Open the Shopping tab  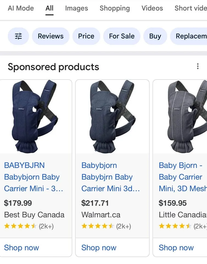(x=114, y=8)
